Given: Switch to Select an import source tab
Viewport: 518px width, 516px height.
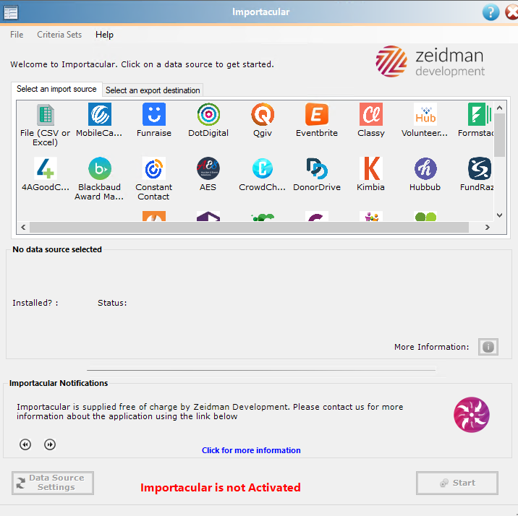Looking at the screenshot, I should click(x=56, y=89).
